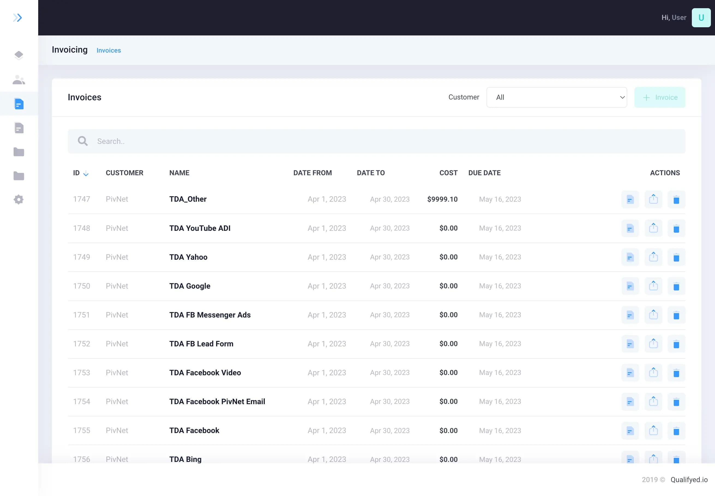The height and width of the screenshot is (496, 715).
Task: Sort by the COST column header
Action: (448, 173)
